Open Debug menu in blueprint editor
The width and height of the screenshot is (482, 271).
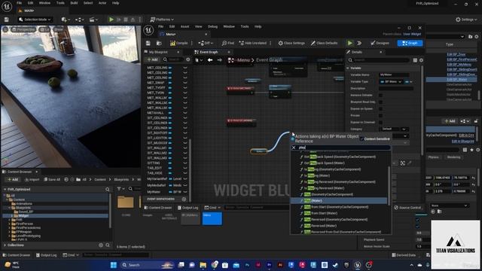pos(212,27)
